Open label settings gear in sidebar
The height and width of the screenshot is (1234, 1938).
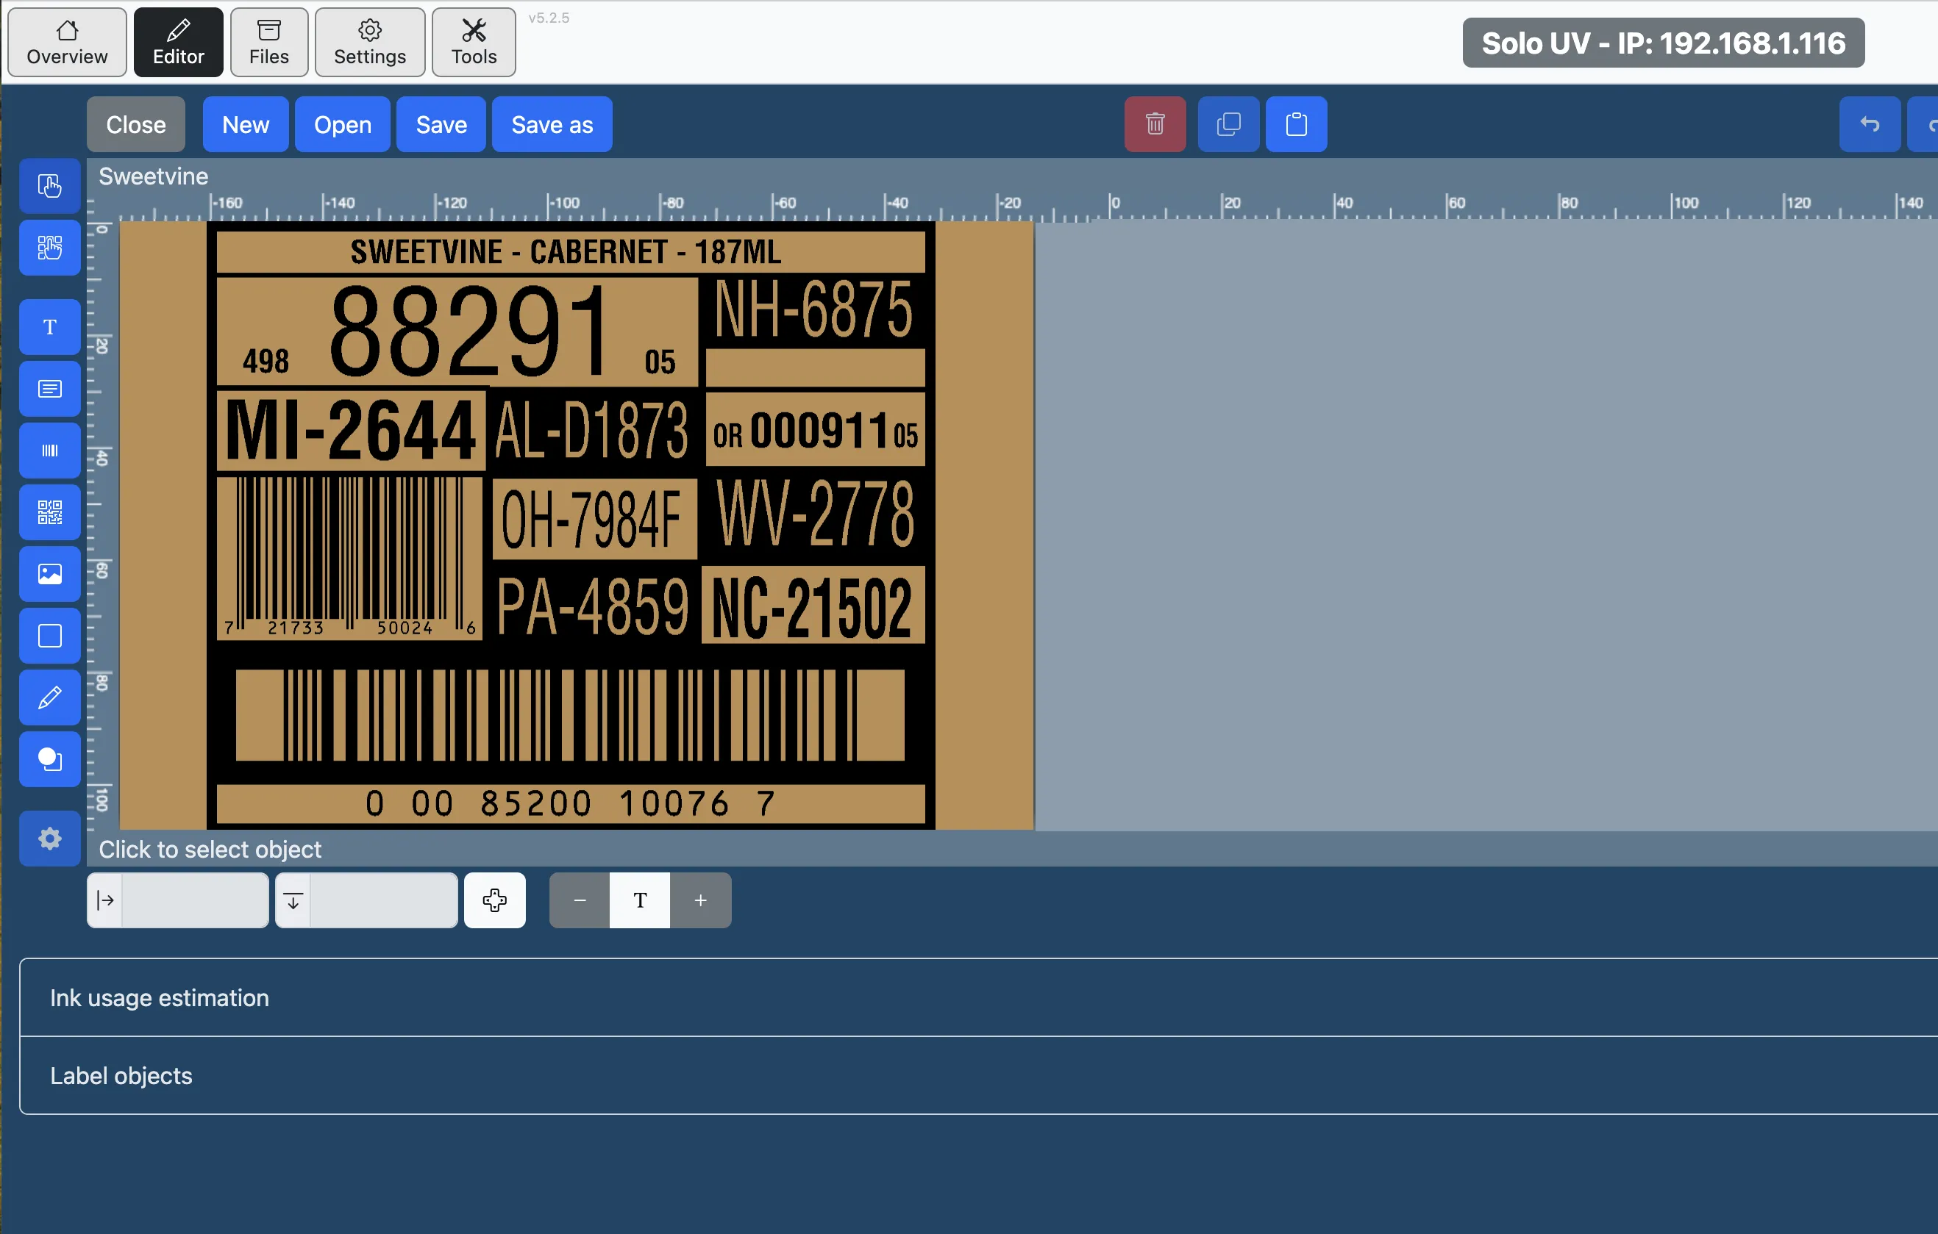coord(50,839)
